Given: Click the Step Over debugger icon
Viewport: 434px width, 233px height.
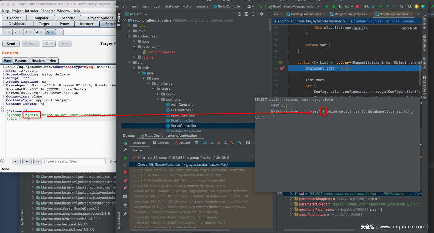Looking at the screenshot, I should [x=205, y=143].
